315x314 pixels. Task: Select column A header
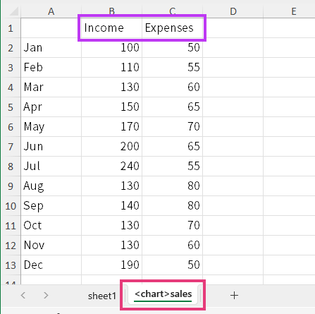(x=51, y=11)
